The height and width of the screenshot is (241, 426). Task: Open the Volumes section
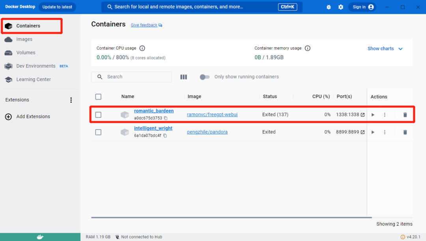click(x=26, y=53)
